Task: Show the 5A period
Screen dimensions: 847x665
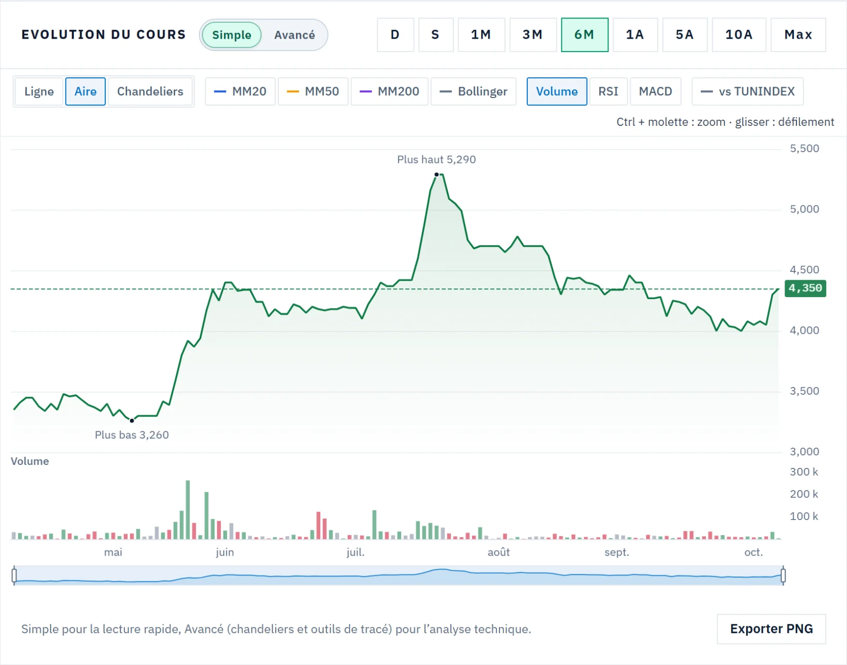Action: click(684, 35)
